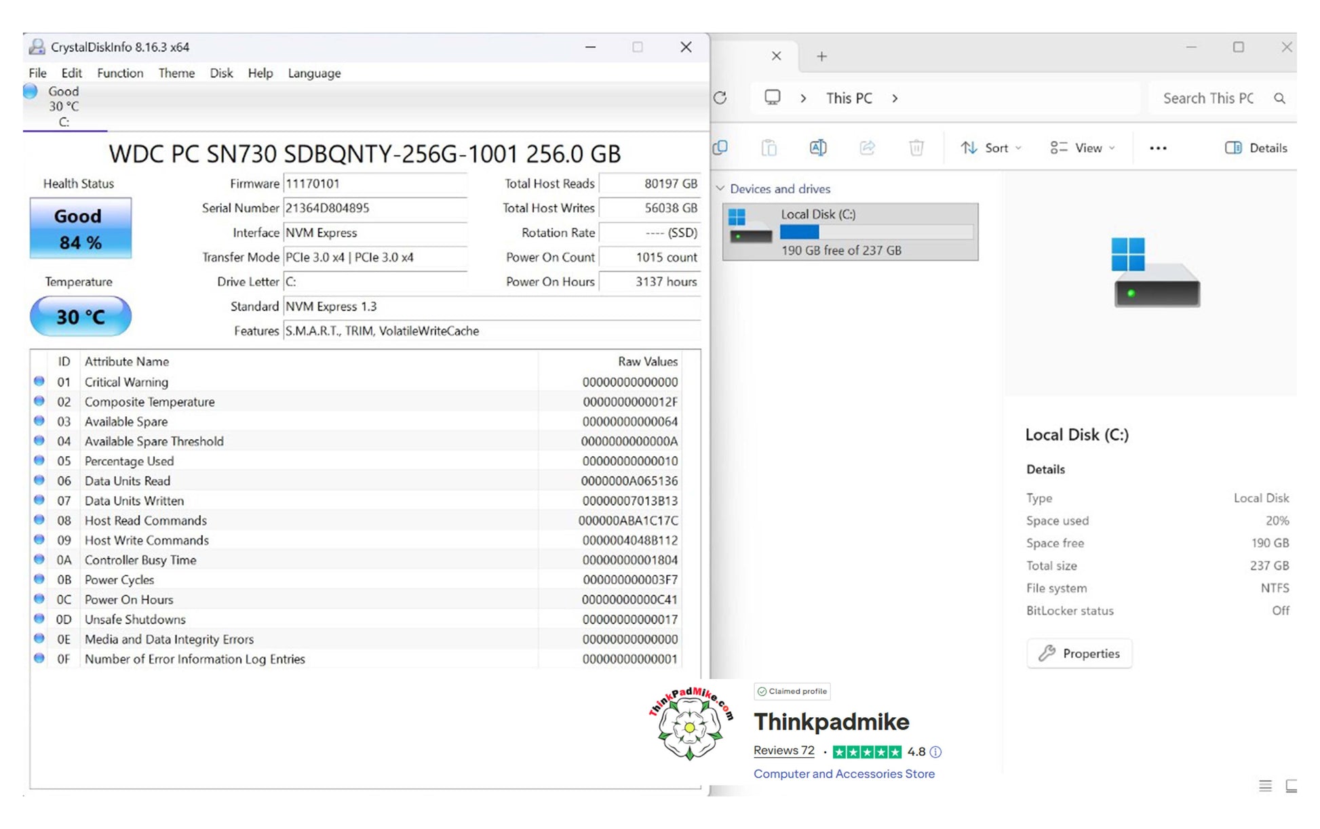Toggle the Details pane button

pos(1256,148)
